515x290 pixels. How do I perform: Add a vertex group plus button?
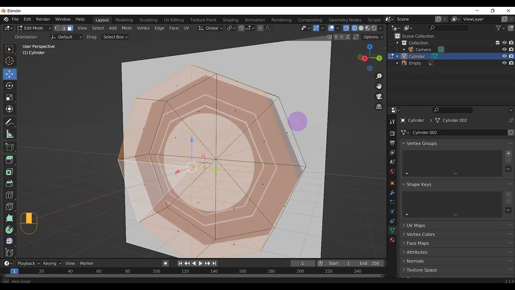click(508, 153)
